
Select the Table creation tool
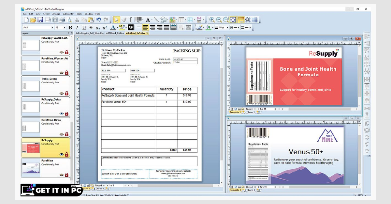click(x=181, y=20)
